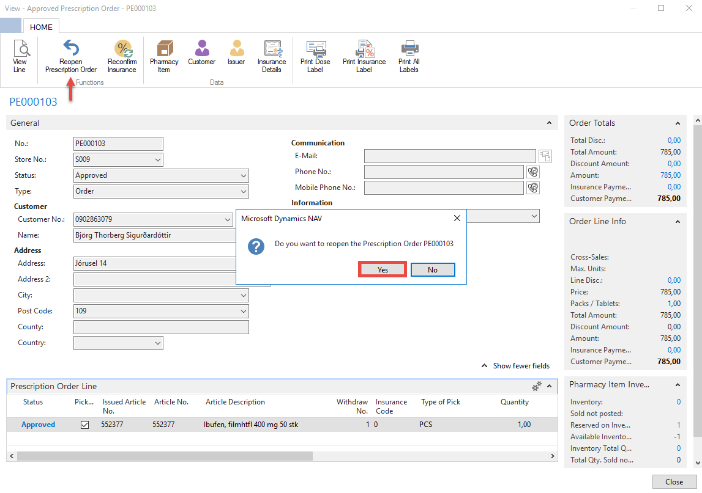The width and height of the screenshot is (702, 493).
Task: Click the Reopen Prescription Order icon
Action: [x=71, y=50]
